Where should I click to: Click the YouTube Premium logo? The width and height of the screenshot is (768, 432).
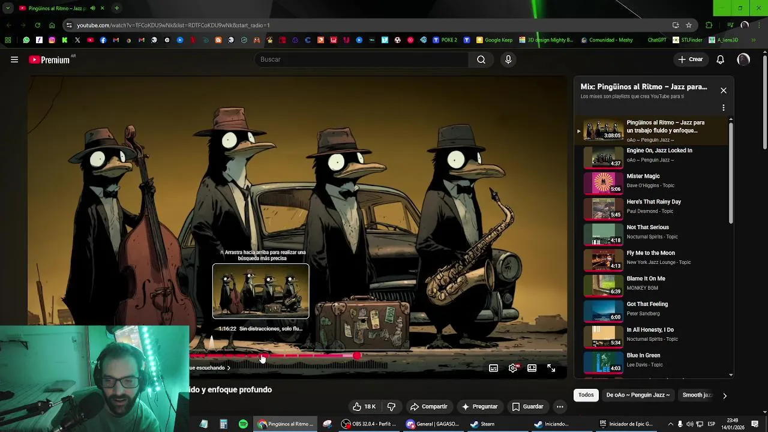click(x=50, y=59)
